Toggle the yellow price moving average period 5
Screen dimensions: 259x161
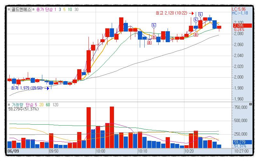[x=64, y=9]
